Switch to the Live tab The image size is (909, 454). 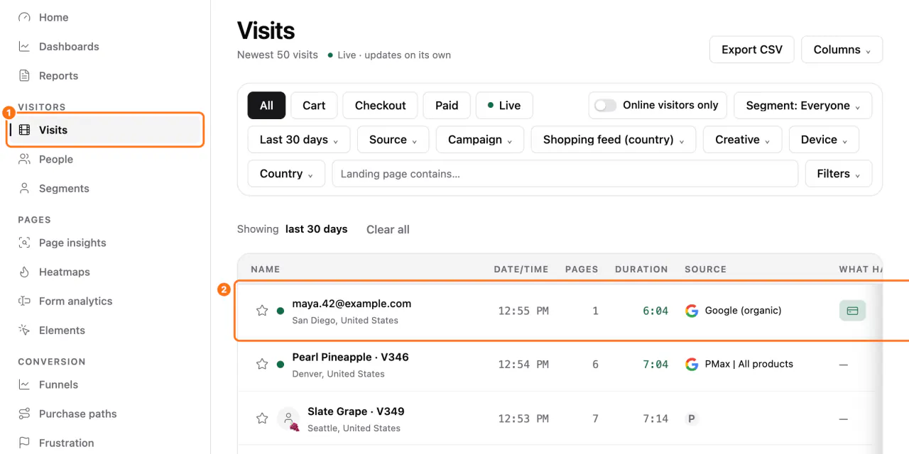(x=504, y=106)
